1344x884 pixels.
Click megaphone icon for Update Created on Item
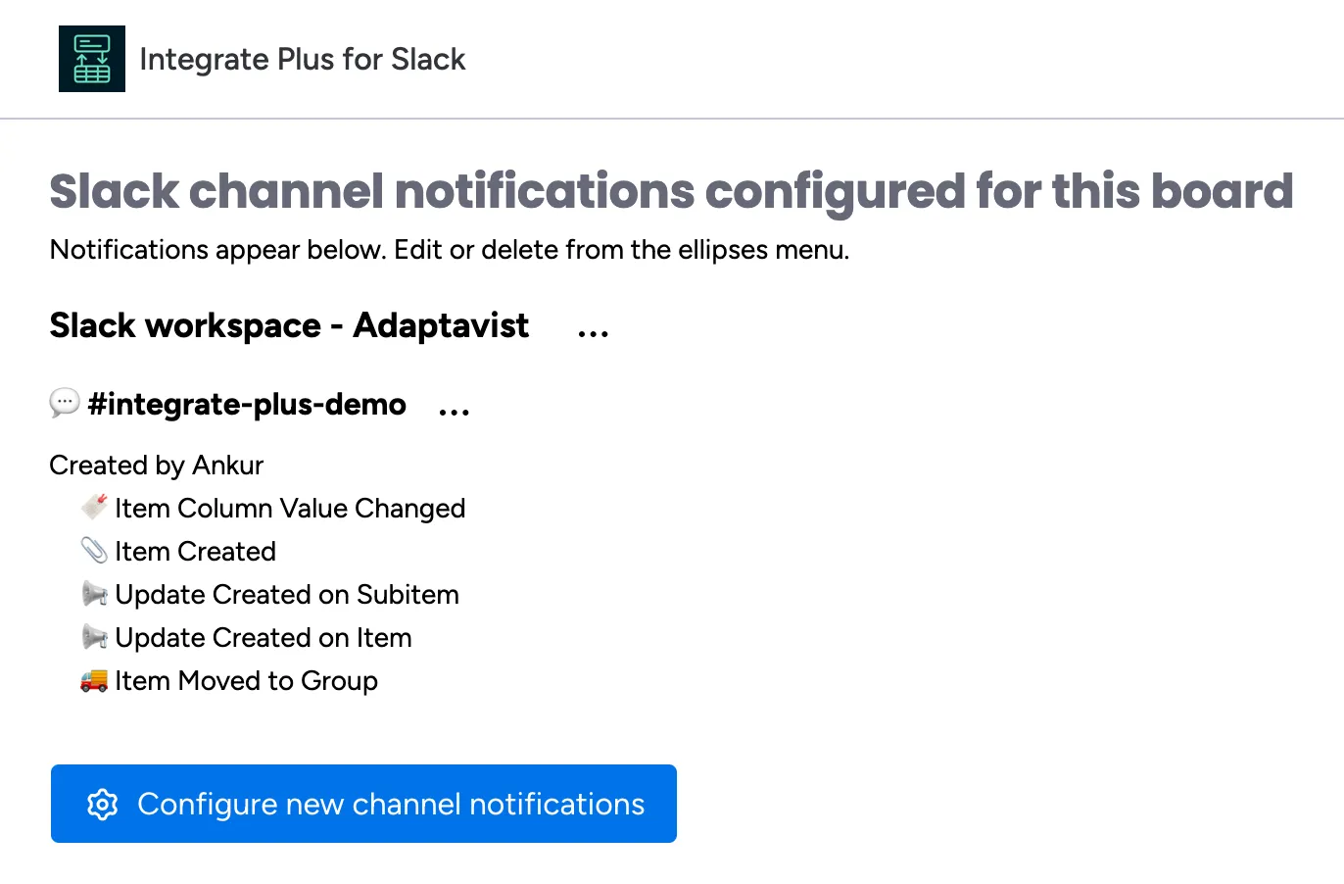[x=94, y=636]
